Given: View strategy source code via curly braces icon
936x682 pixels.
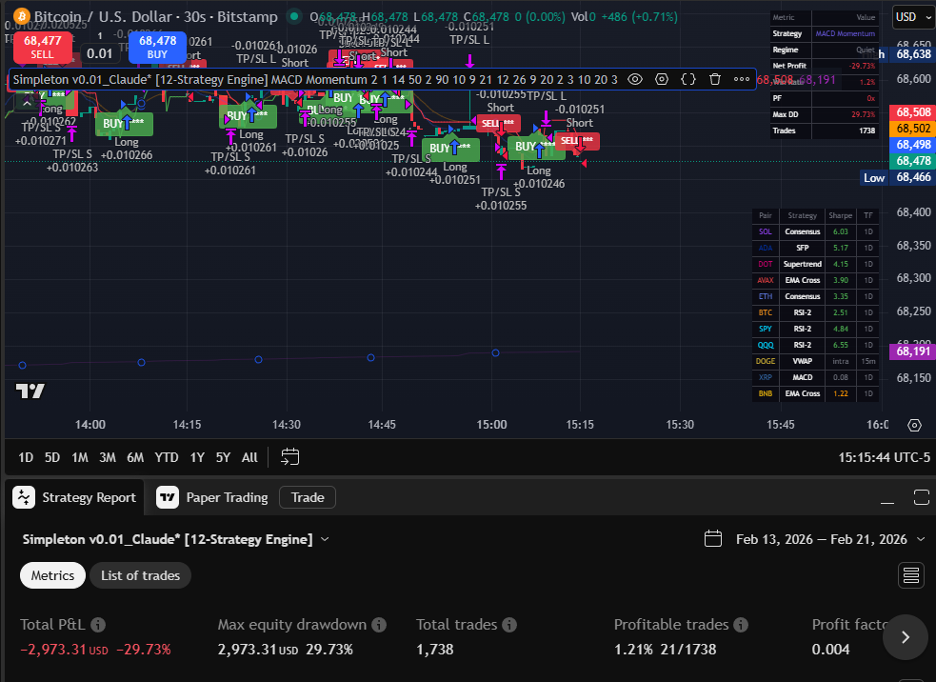Looking at the screenshot, I should (688, 79).
